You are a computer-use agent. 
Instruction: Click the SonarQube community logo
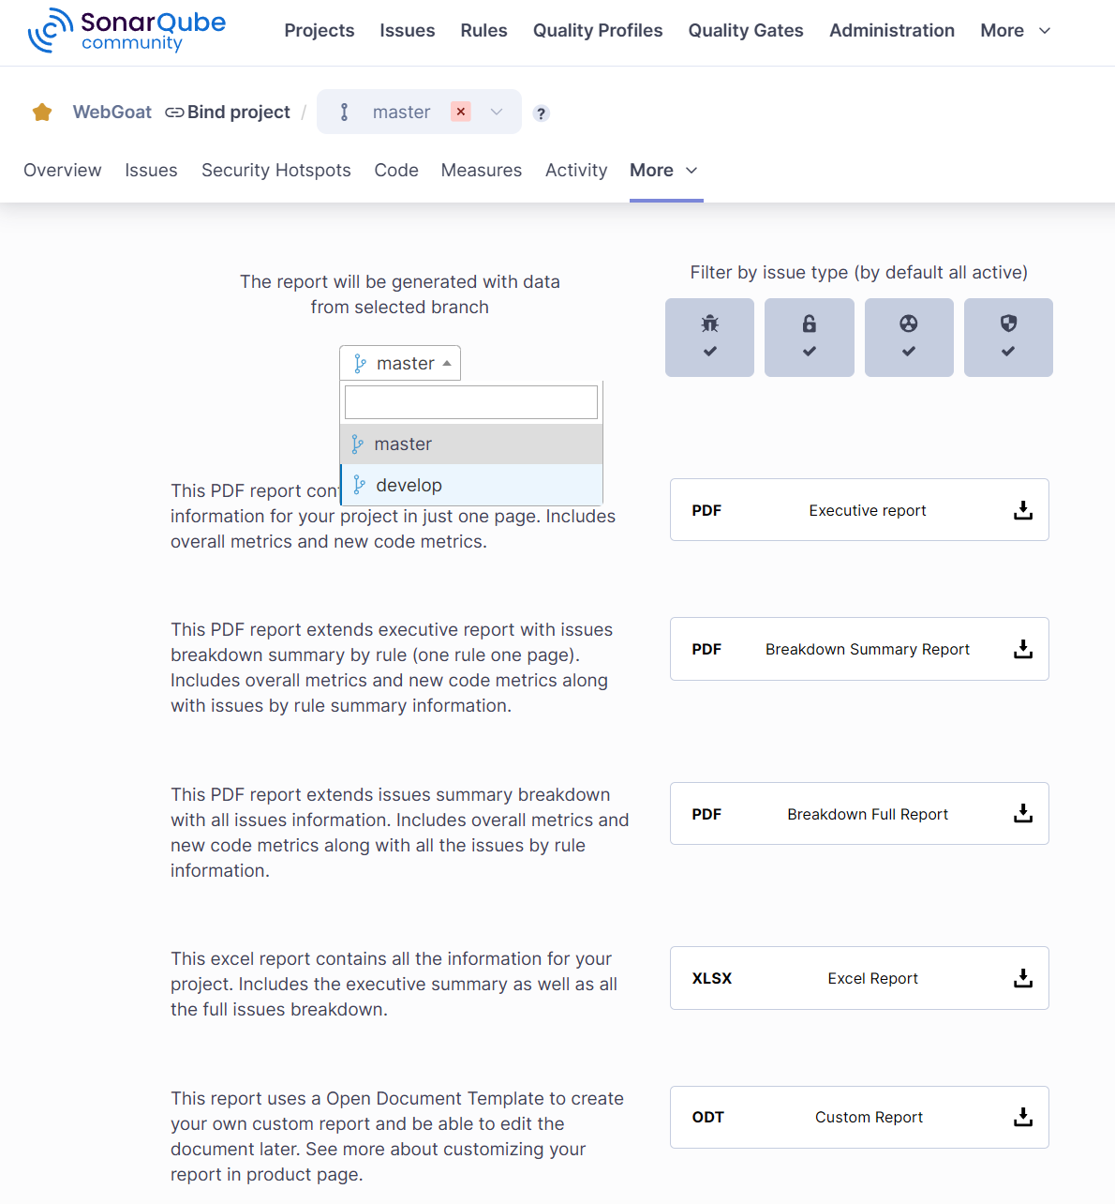coord(126,31)
